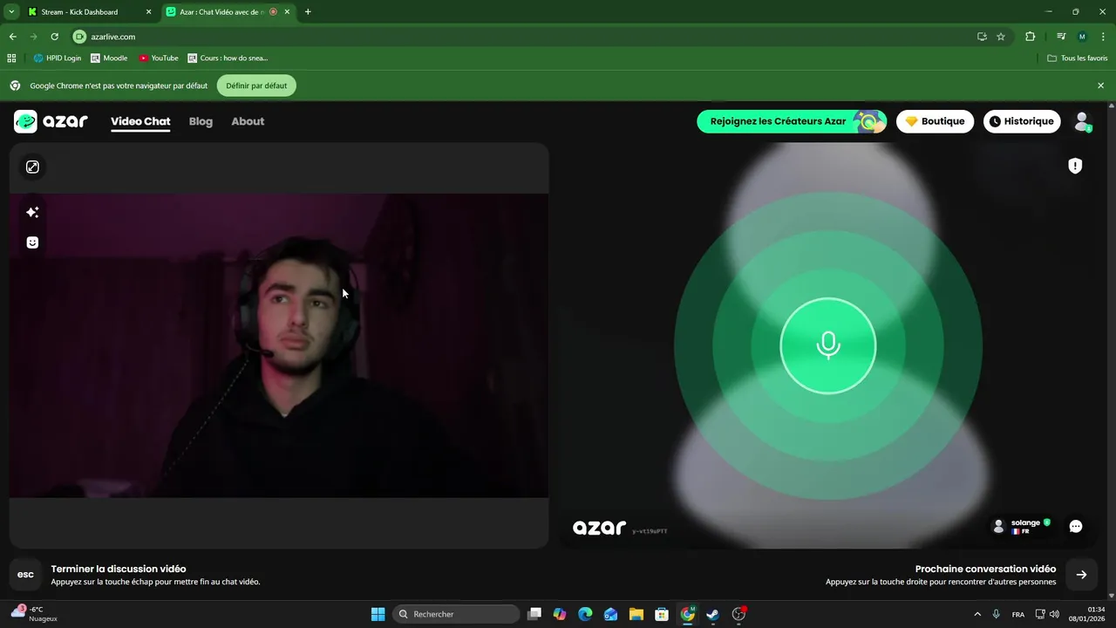Open Task View on the taskbar
The height and width of the screenshot is (628, 1116).
(534, 614)
